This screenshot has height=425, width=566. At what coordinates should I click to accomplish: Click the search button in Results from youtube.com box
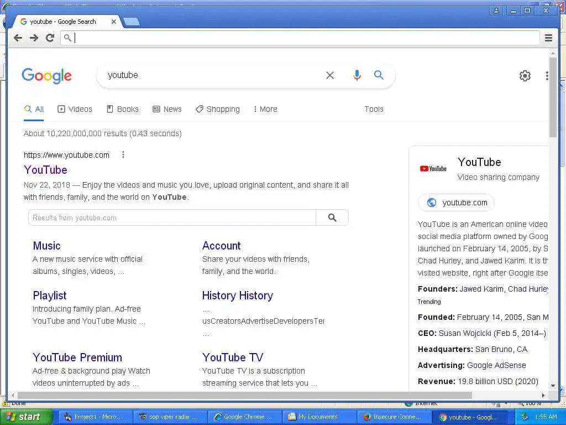332,217
